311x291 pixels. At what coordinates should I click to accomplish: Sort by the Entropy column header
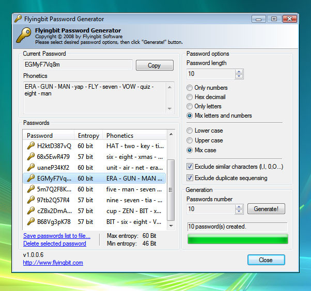[x=88, y=136]
